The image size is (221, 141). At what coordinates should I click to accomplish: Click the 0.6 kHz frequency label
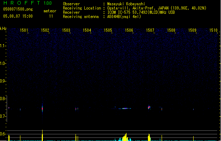(x=3, y=134)
